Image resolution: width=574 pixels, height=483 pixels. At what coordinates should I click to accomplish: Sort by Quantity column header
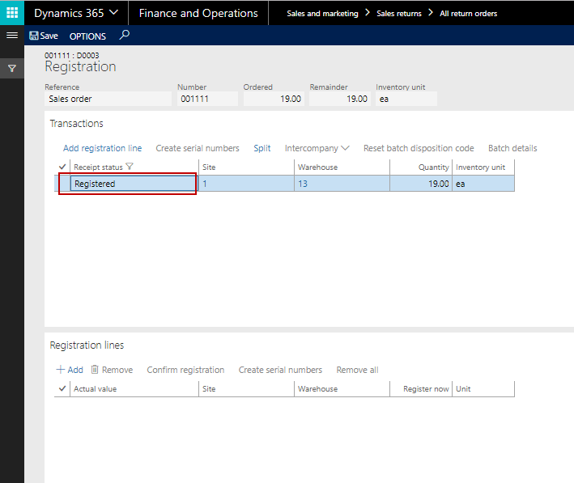[x=421, y=167]
